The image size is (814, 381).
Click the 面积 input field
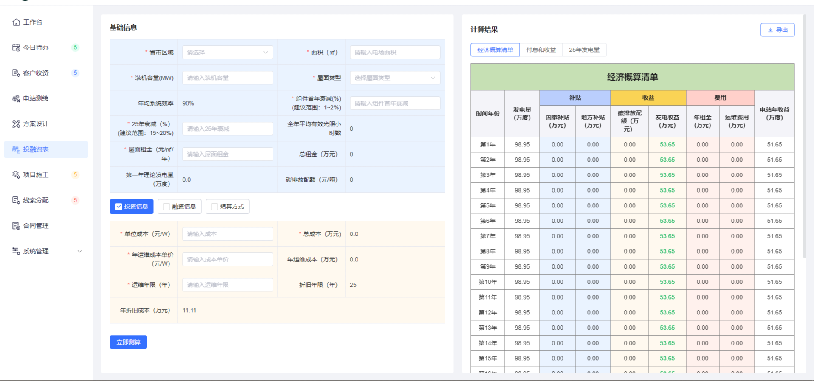[395, 52]
